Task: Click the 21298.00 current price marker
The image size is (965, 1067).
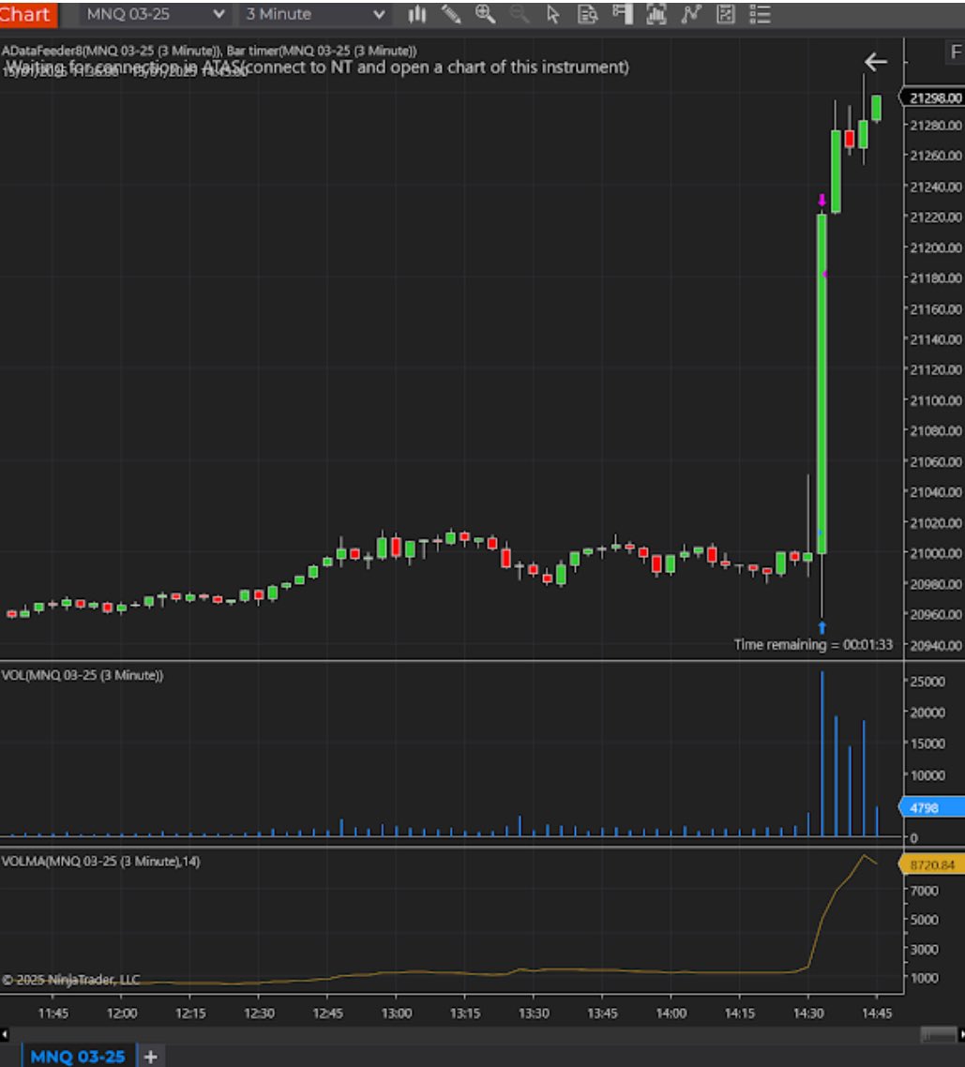Action: [934, 98]
